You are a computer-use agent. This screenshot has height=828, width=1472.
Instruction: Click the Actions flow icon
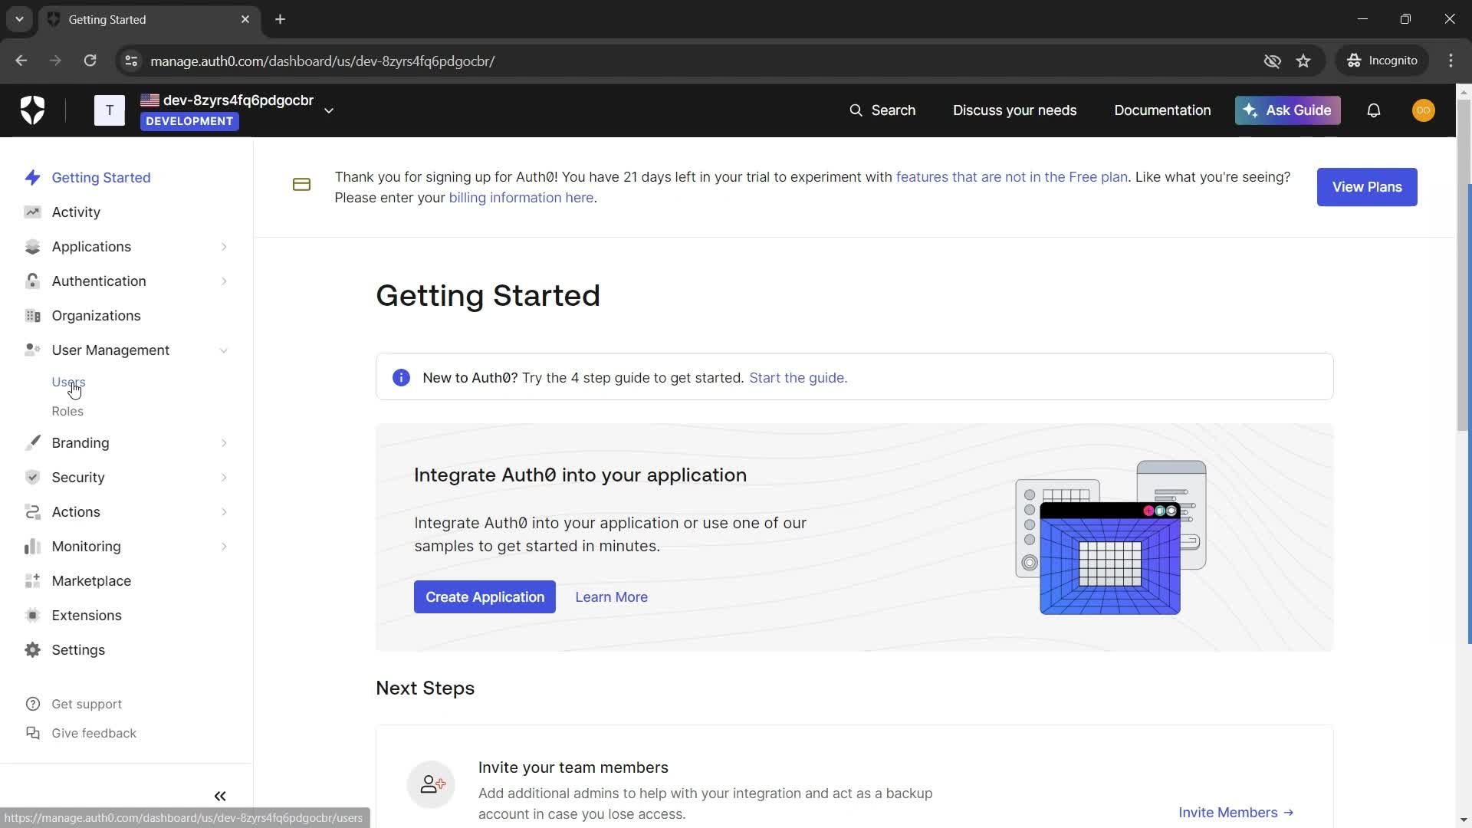pos(32,512)
